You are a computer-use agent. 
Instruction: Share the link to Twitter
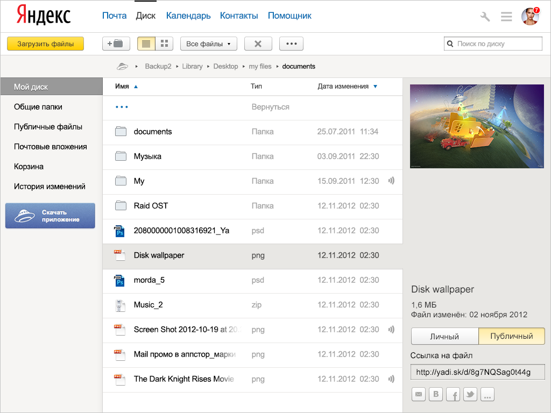470,394
